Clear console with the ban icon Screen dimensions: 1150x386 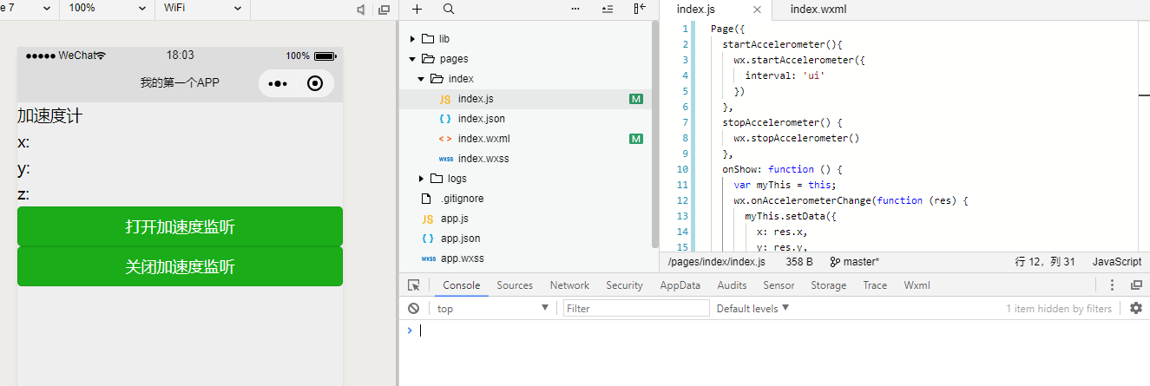coord(414,308)
